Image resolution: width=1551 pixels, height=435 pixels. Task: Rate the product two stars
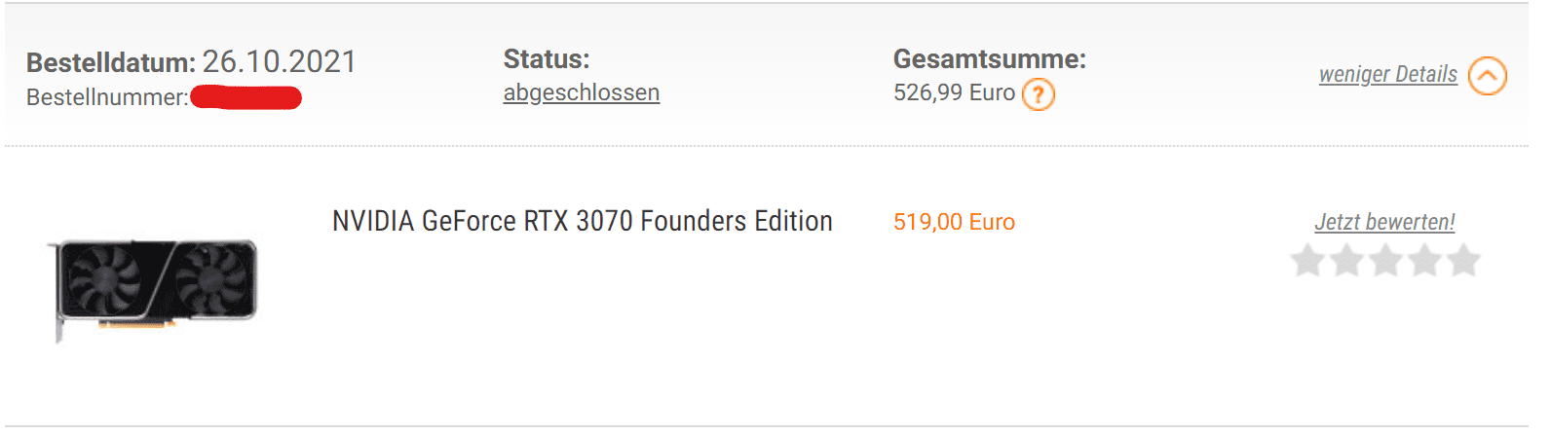coord(1347,261)
